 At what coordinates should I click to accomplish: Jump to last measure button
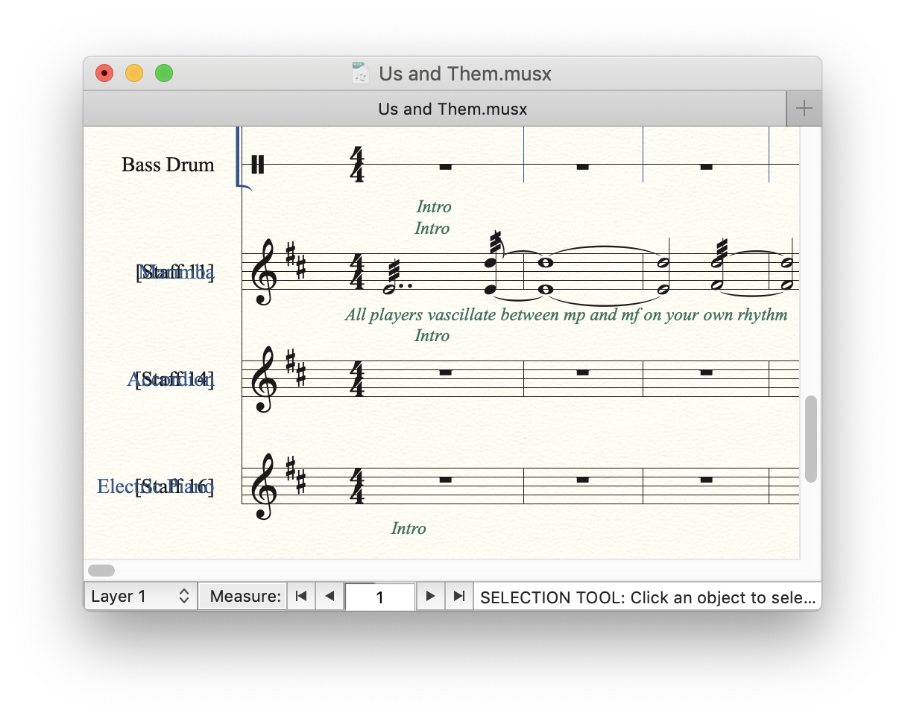[459, 597]
